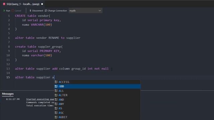Viewport: 214px width, 120px height.
Task: Click the closing parenthesis on line 11
Action: click(16, 60)
